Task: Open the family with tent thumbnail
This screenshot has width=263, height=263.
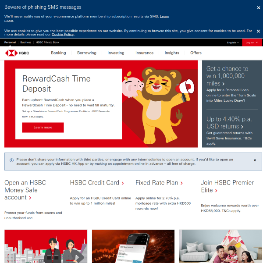Action: [x=220, y=246]
